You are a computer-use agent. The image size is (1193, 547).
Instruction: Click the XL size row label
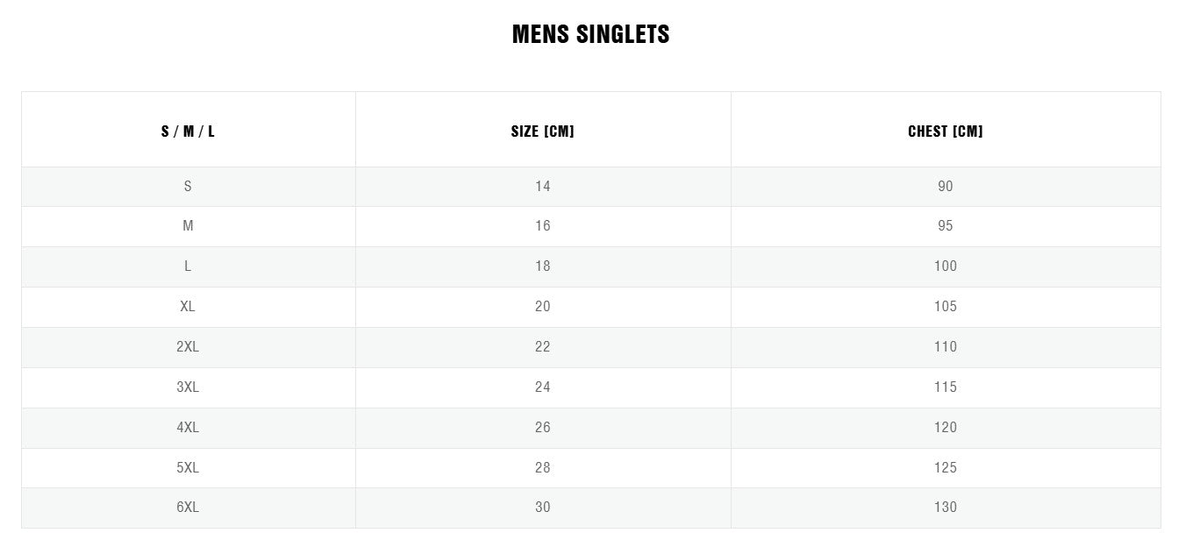point(188,307)
